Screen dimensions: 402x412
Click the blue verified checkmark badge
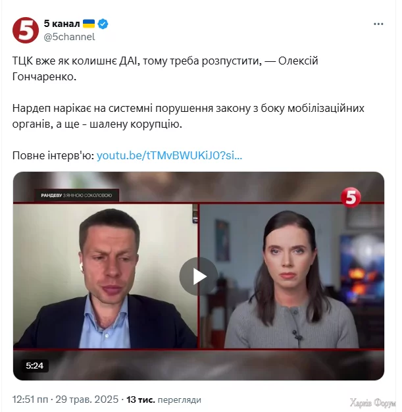tap(103, 24)
